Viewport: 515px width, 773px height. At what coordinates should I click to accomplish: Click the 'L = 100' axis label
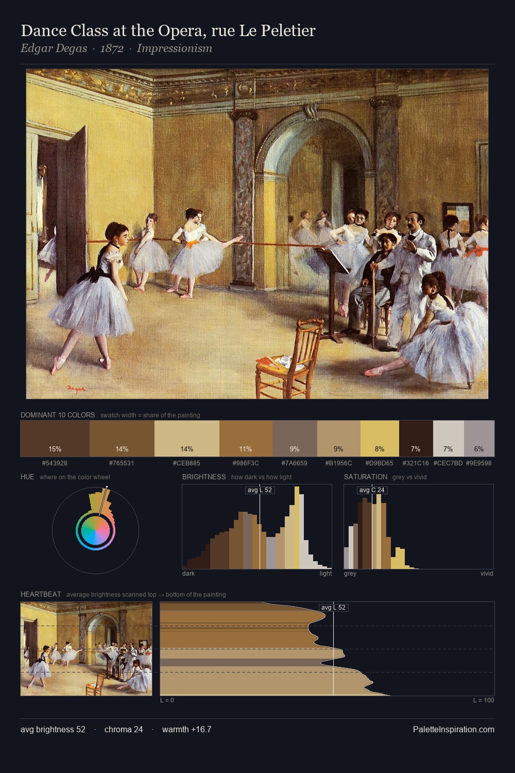(484, 700)
